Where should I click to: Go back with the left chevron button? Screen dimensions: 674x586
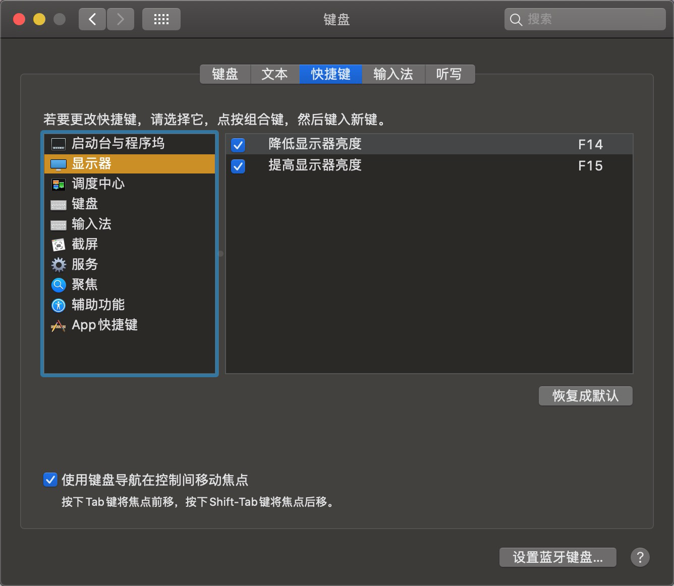click(92, 20)
